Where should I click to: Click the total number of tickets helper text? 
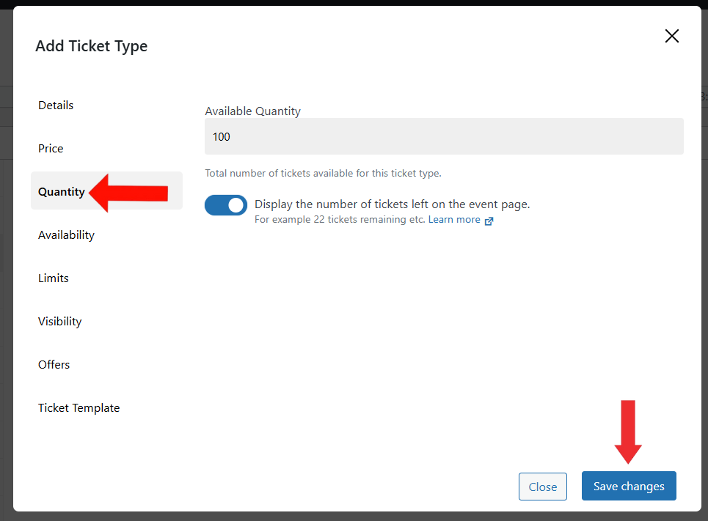click(324, 173)
